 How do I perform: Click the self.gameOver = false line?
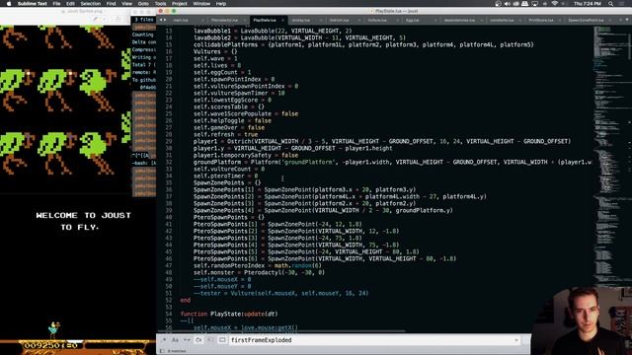[229, 127]
